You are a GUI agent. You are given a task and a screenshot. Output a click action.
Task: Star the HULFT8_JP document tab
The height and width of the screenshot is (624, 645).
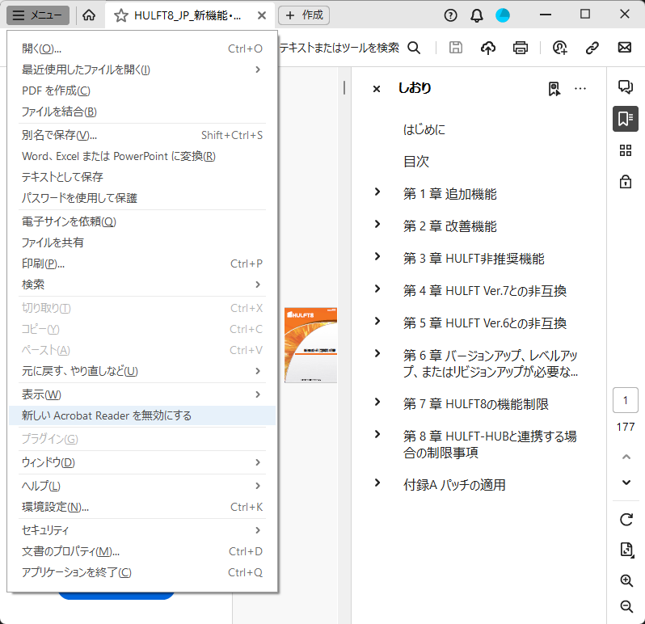pos(121,15)
